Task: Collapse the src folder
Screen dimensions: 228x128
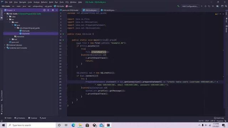Action: coord(7,19)
